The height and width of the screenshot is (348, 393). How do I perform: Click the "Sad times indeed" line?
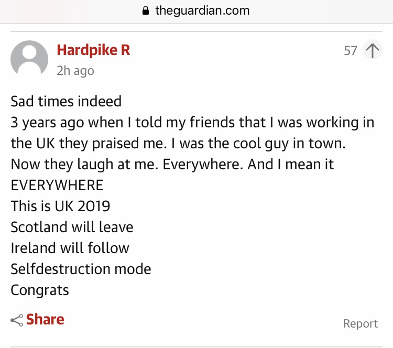(x=66, y=101)
